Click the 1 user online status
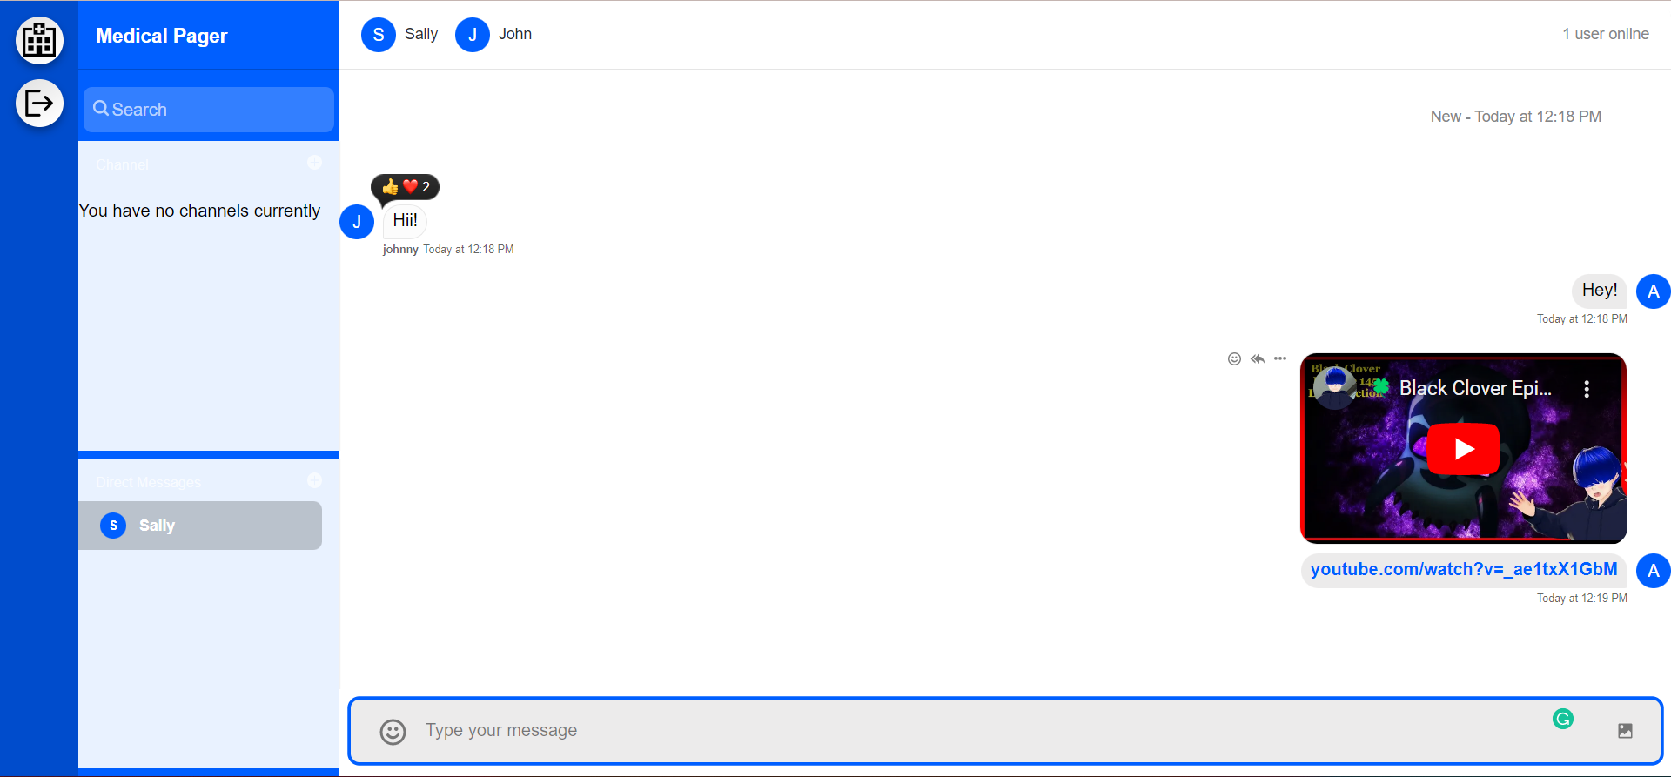The image size is (1671, 777). tap(1606, 34)
